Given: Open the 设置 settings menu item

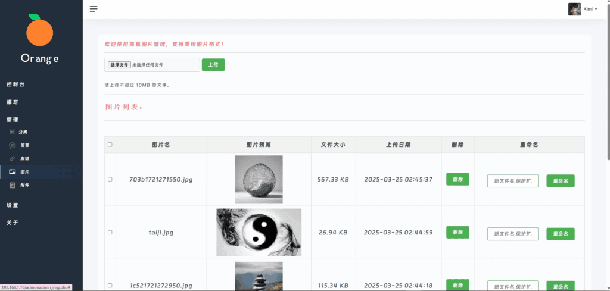Looking at the screenshot, I should pyautogui.click(x=12, y=205).
